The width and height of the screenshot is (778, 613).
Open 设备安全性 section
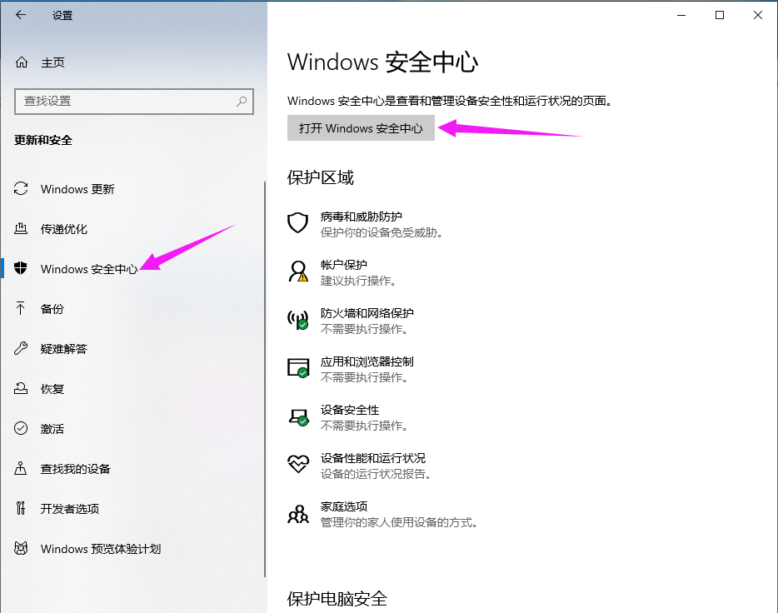(x=348, y=417)
